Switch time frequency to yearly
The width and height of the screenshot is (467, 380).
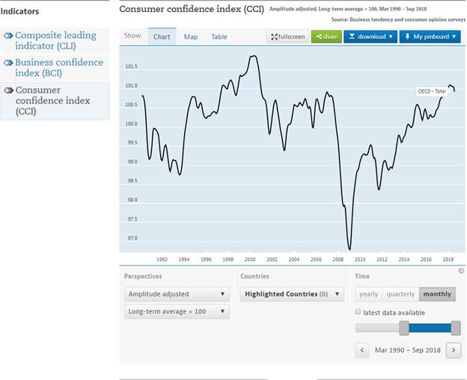tap(369, 294)
